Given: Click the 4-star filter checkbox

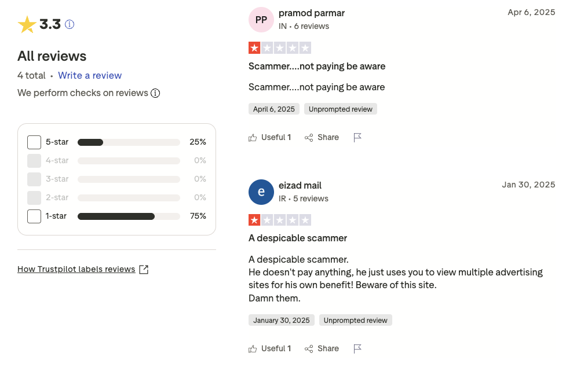Looking at the screenshot, I should (34, 160).
